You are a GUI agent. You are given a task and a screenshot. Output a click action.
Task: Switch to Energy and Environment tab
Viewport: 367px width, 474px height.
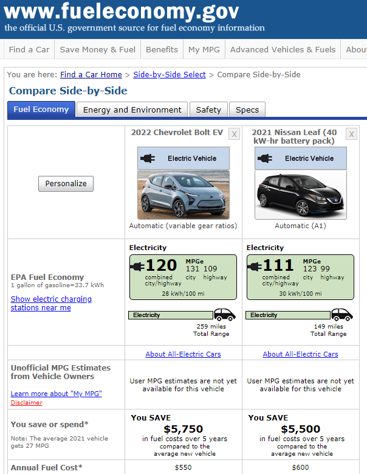pyautogui.click(x=132, y=110)
